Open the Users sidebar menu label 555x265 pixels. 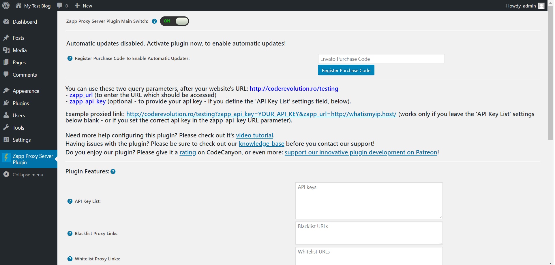[x=19, y=115]
